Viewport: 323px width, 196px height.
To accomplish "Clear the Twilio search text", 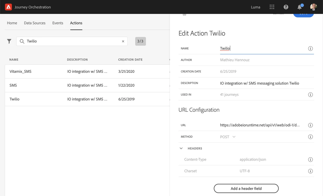I will 123,41.
